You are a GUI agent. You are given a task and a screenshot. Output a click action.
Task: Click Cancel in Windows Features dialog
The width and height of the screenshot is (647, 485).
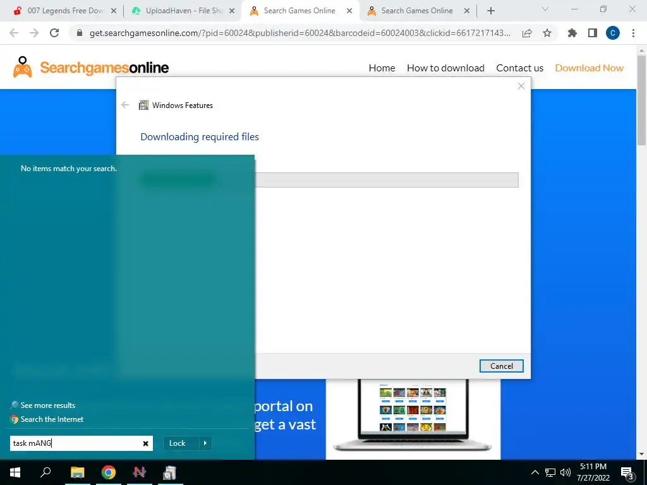[x=501, y=366]
